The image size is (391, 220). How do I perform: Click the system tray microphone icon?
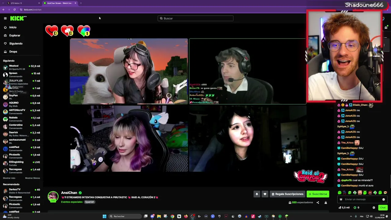tap(356, 216)
